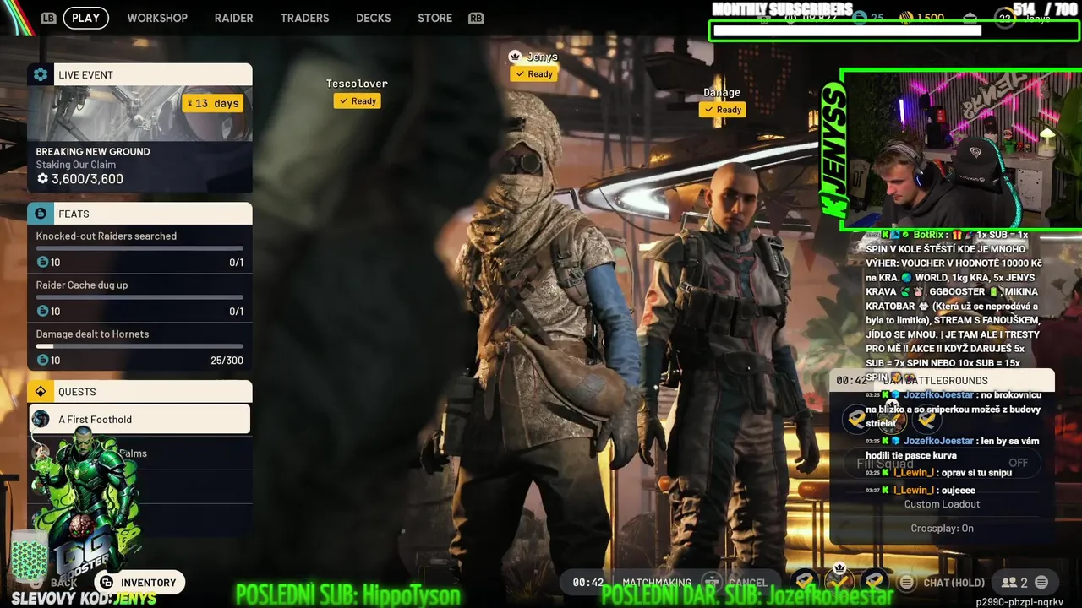Click the Inventory button's icon
This screenshot has height=608, width=1082.
[107, 583]
